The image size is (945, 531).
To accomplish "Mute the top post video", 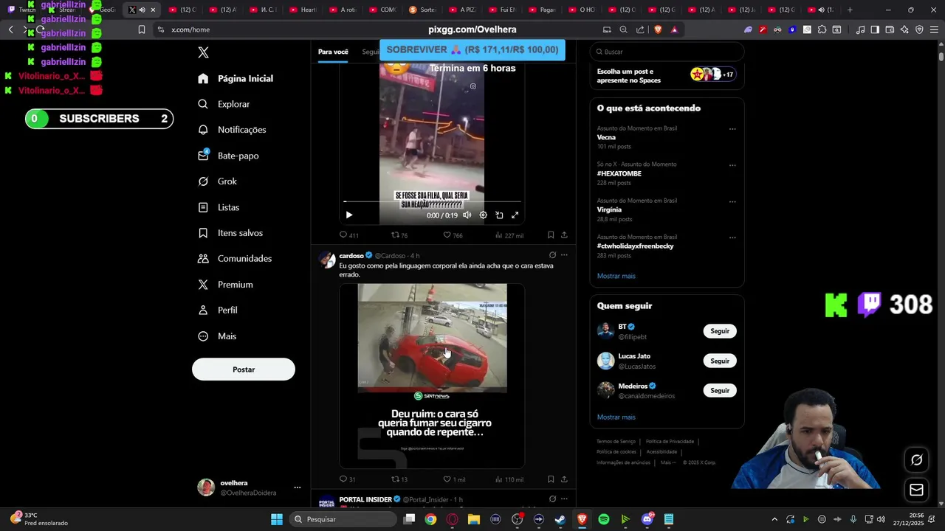I will tap(467, 215).
